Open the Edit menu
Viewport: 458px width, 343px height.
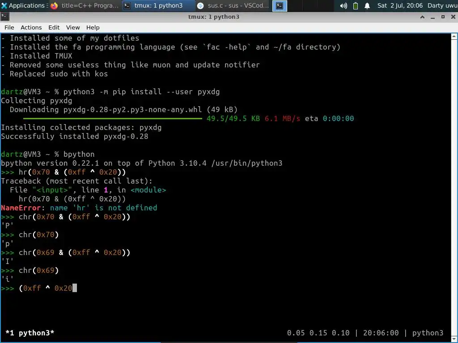[x=54, y=27]
